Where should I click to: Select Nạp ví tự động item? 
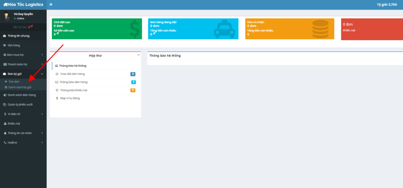coord(95,98)
